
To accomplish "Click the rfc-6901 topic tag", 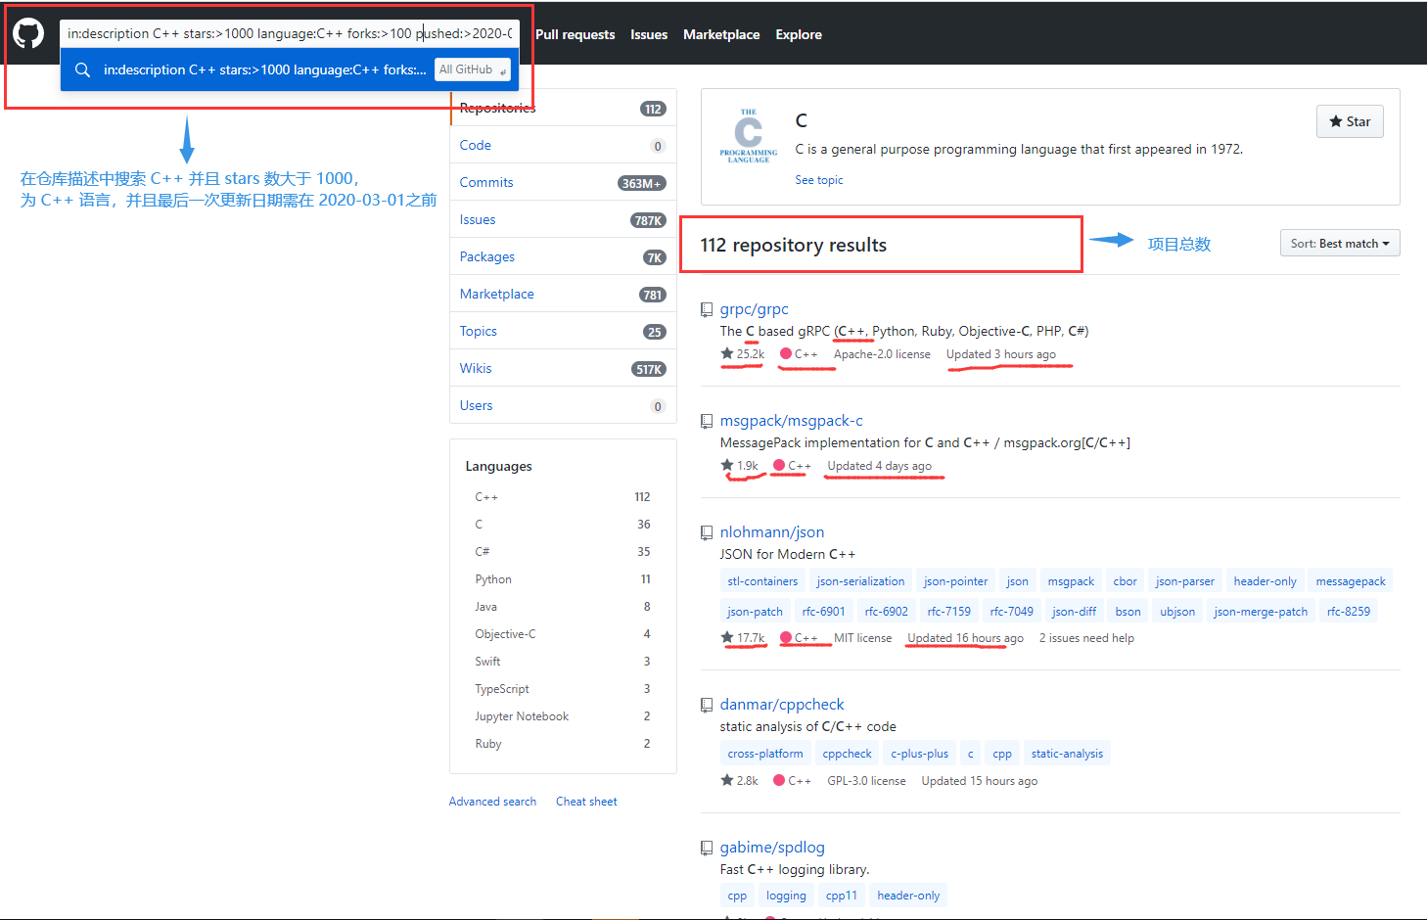I will 823,612.
